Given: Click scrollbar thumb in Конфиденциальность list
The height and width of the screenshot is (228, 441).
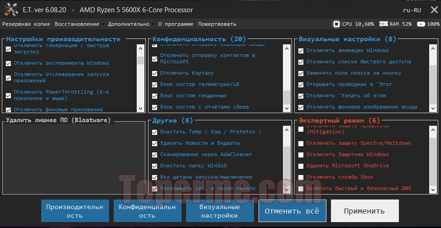Looking at the screenshot, I should pyautogui.click(x=287, y=97).
